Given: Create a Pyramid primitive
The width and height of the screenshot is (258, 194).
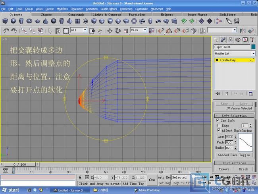Looking at the screenshot, I should (x=69, y=21).
